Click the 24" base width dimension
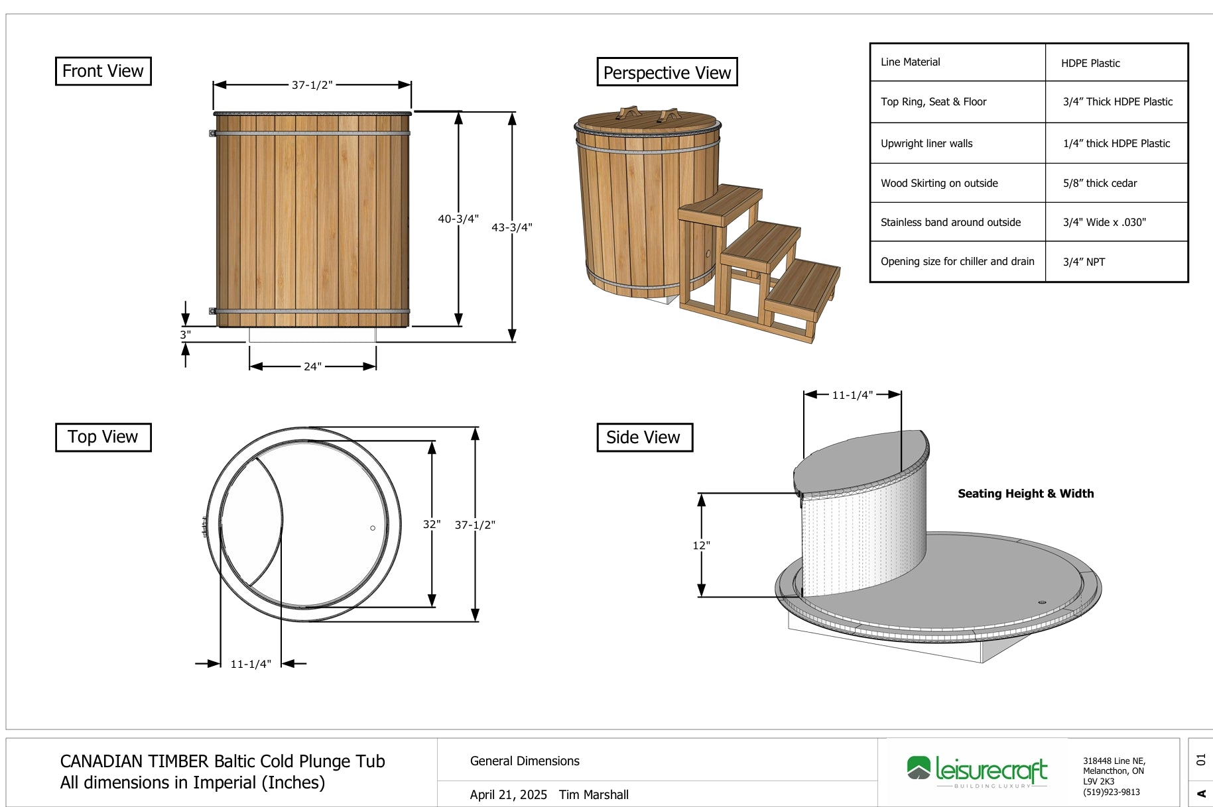The width and height of the screenshot is (1213, 807). 312,366
